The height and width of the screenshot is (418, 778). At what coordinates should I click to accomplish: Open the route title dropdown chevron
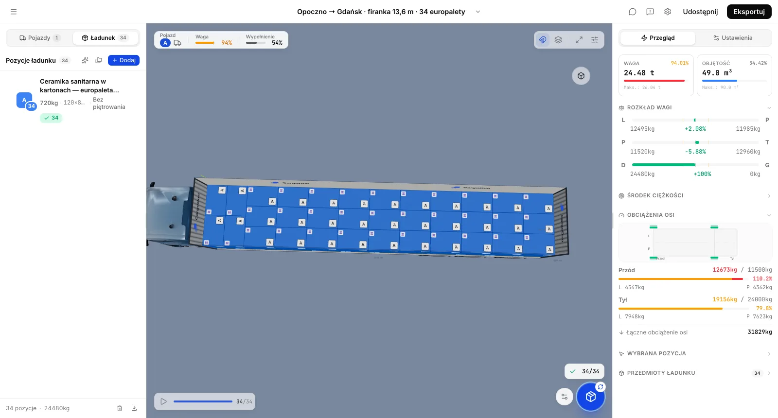coord(478,12)
